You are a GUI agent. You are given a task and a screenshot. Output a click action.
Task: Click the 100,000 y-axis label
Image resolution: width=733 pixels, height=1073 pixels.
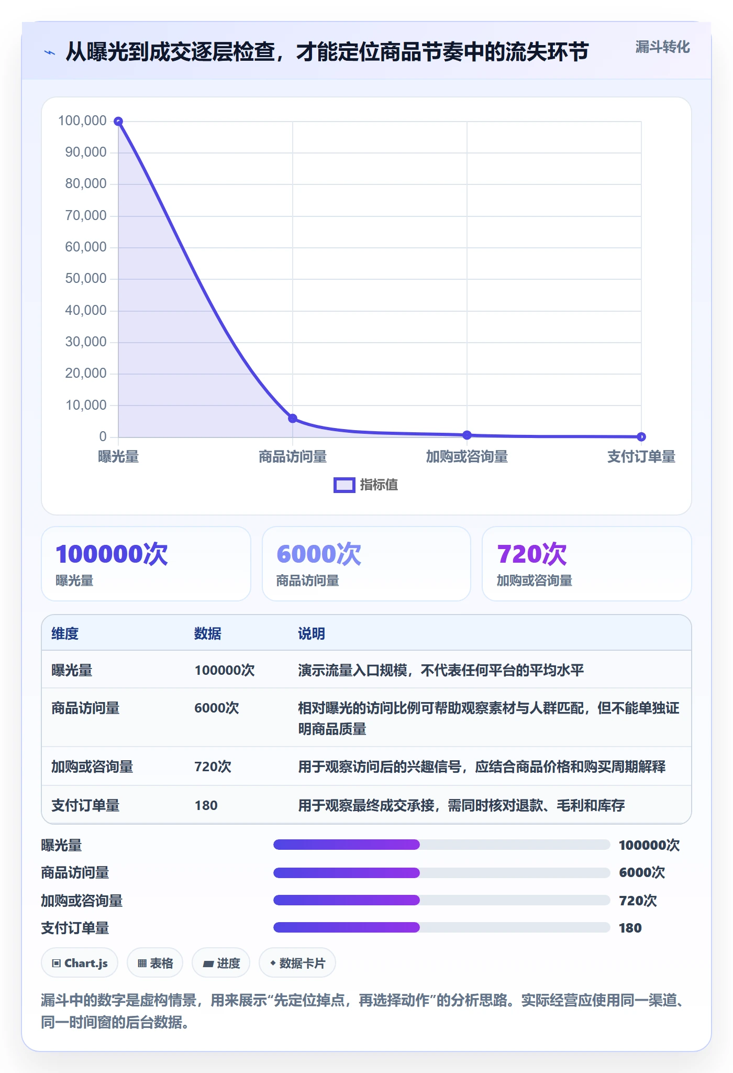point(82,121)
